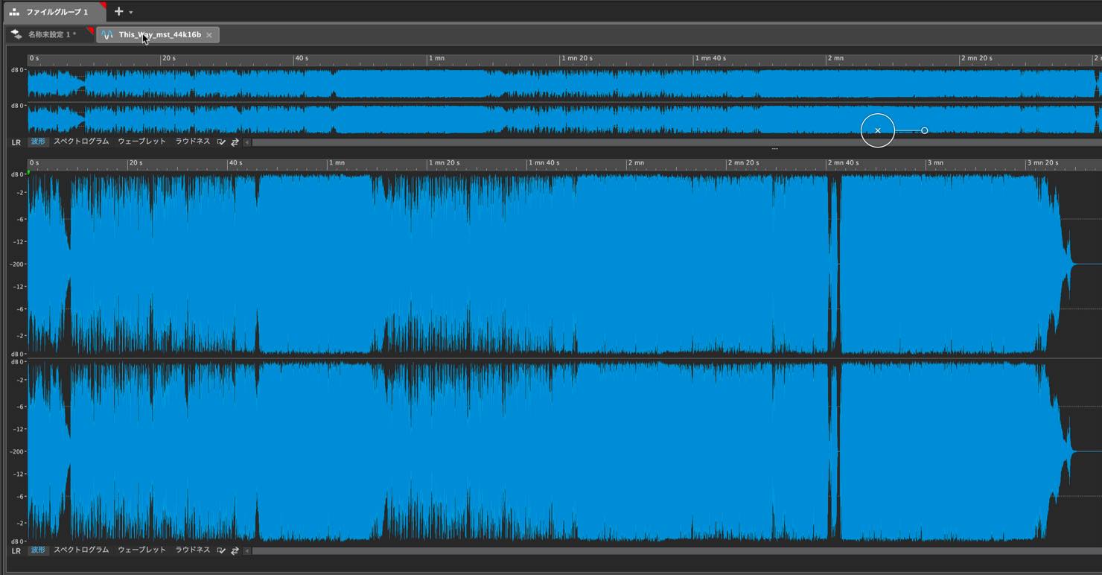Show スペクトログラム in overview pane
The width and height of the screenshot is (1102, 575).
81,142
